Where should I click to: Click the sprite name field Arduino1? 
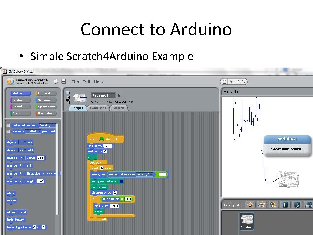103,95
